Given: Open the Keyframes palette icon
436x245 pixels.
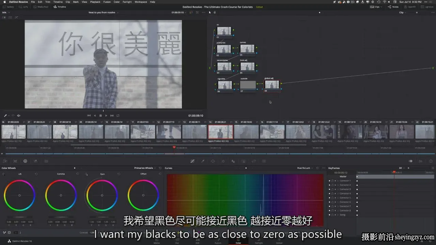Looking at the screenshot, I should [411, 161].
